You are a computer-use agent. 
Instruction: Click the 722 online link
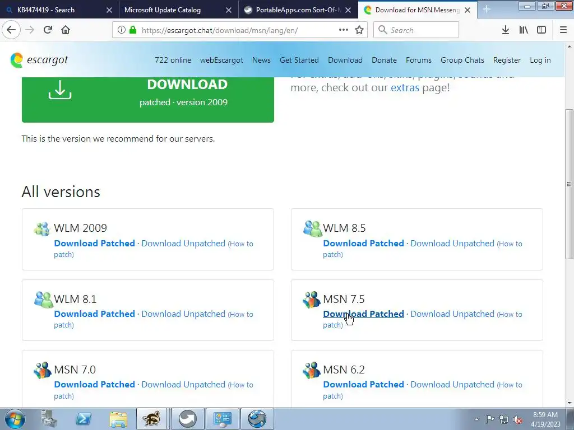(173, 60)
